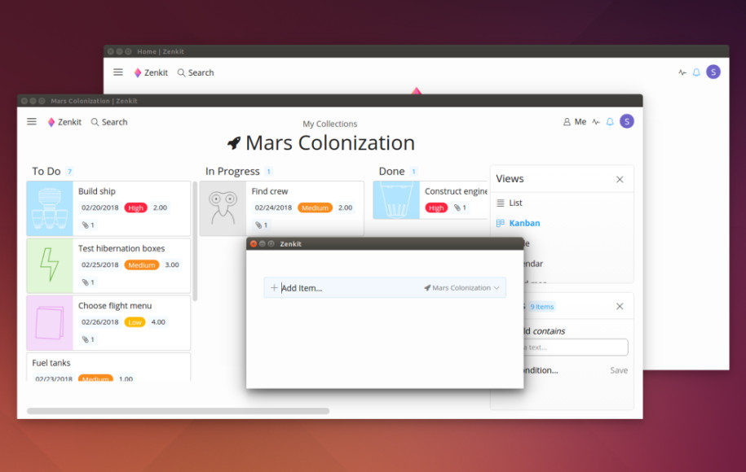Open the Choose flight menu card thumbnail

[50, 323]
